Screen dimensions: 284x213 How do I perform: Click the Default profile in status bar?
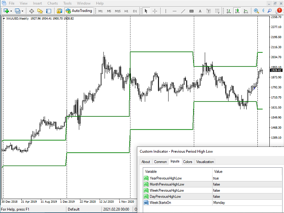pos(74,209)
